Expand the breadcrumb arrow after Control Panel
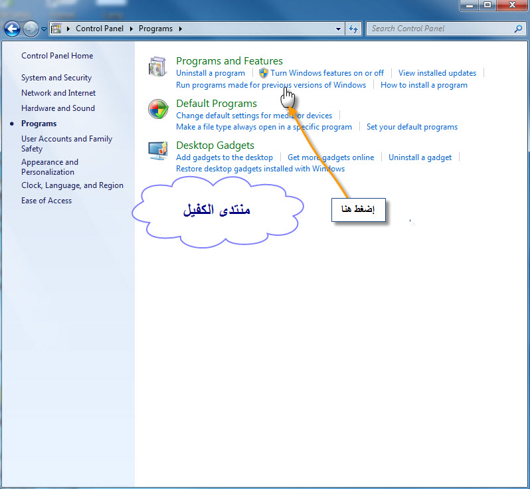This screenshot has width=530, height=489. 131,29
